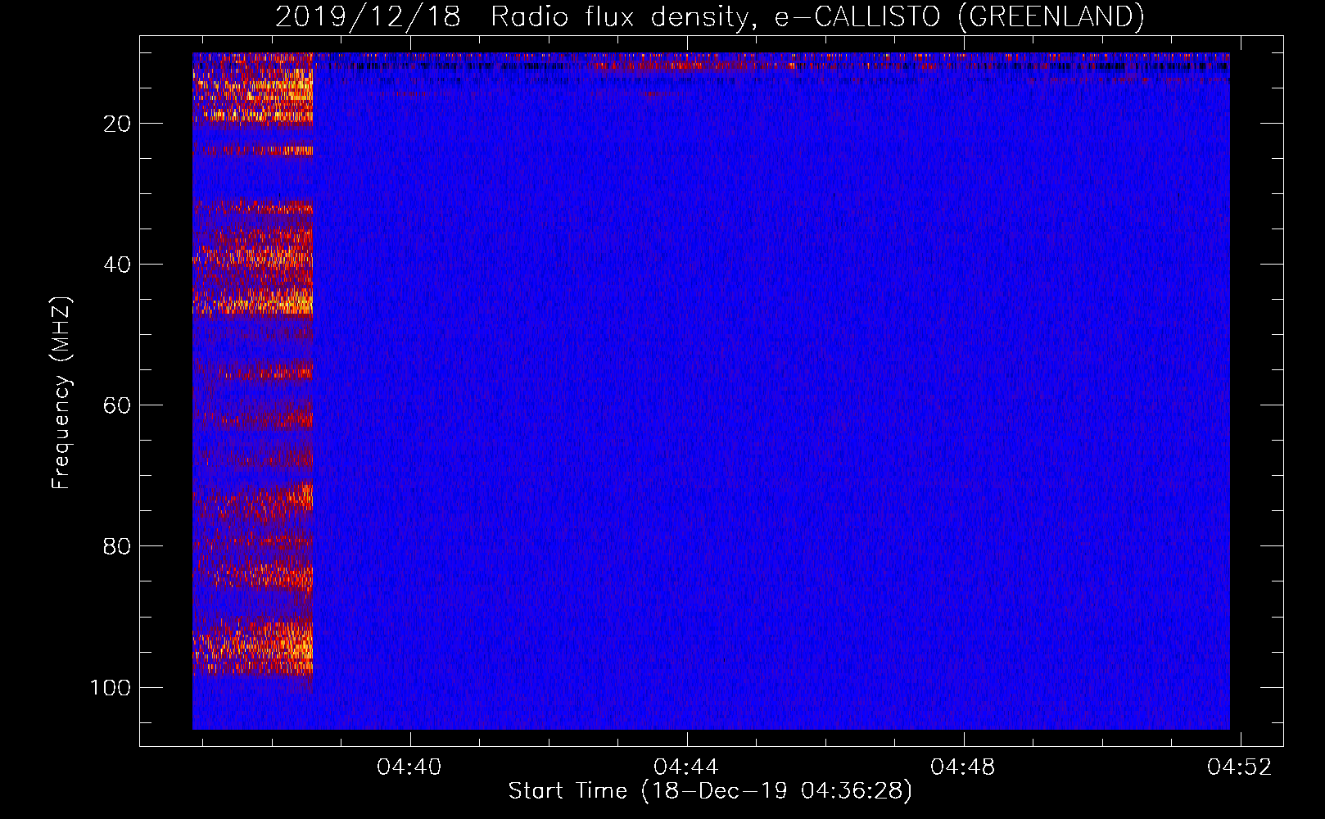Click the 40 MHz frequency tick label
1325x819 pixels.
point(117,265)
